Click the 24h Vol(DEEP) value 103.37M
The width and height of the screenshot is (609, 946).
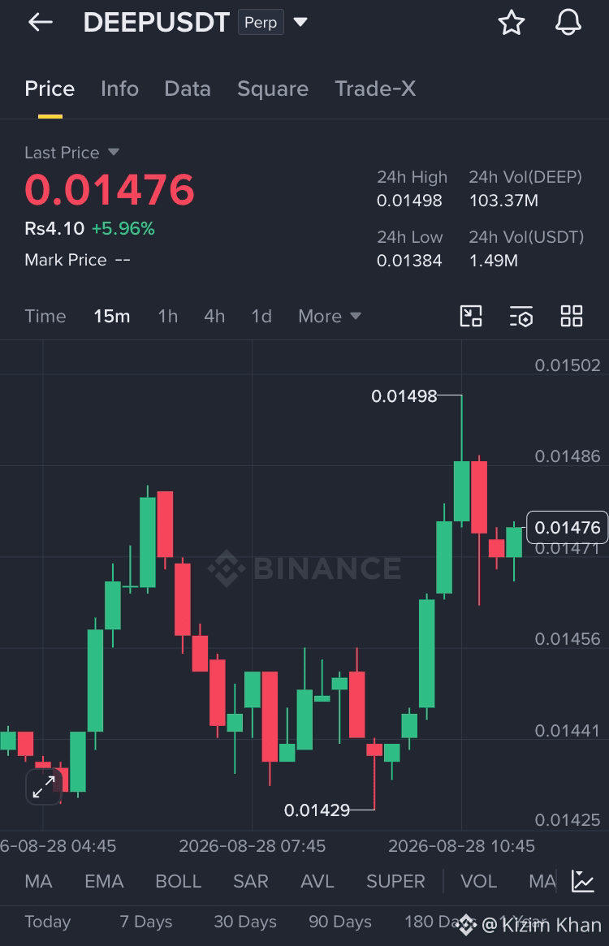pos(503,201)
